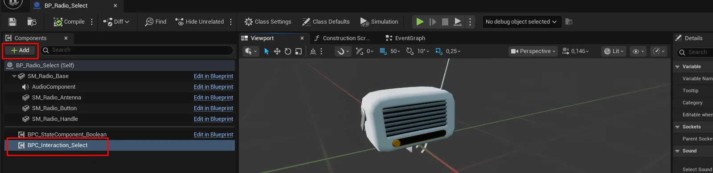Open the grid snap size 50 dropdown
Viewport: 713px width, 173px height.
click(x=395, y=51)
